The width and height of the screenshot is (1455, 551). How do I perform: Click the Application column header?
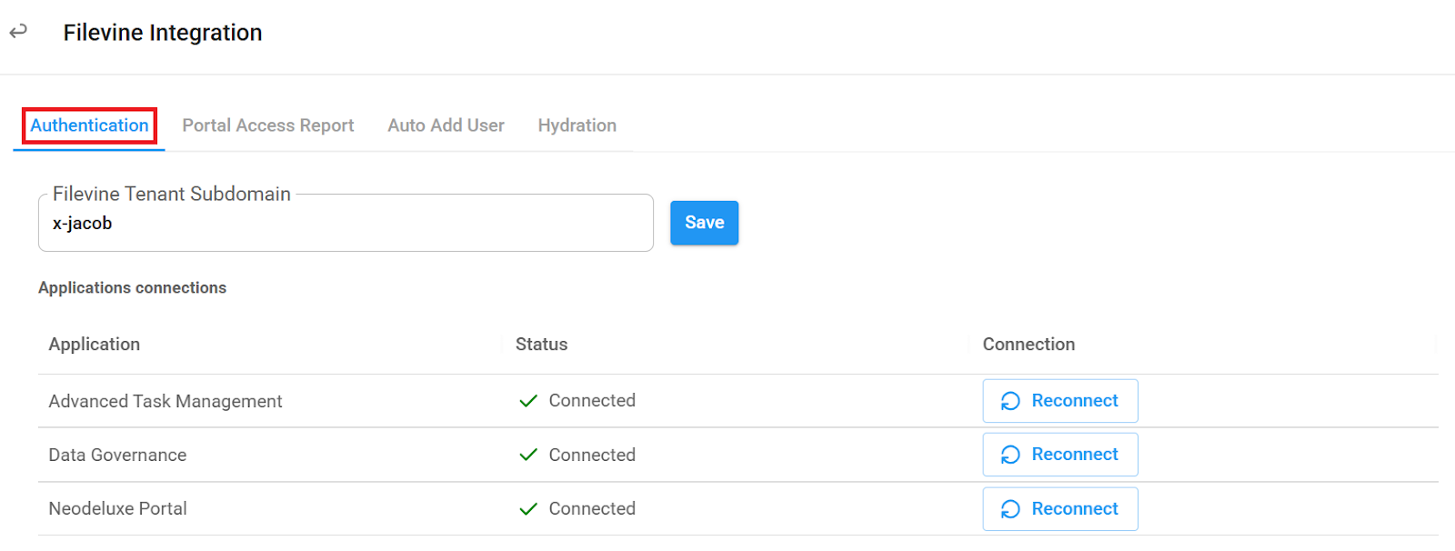click(95, 345)
